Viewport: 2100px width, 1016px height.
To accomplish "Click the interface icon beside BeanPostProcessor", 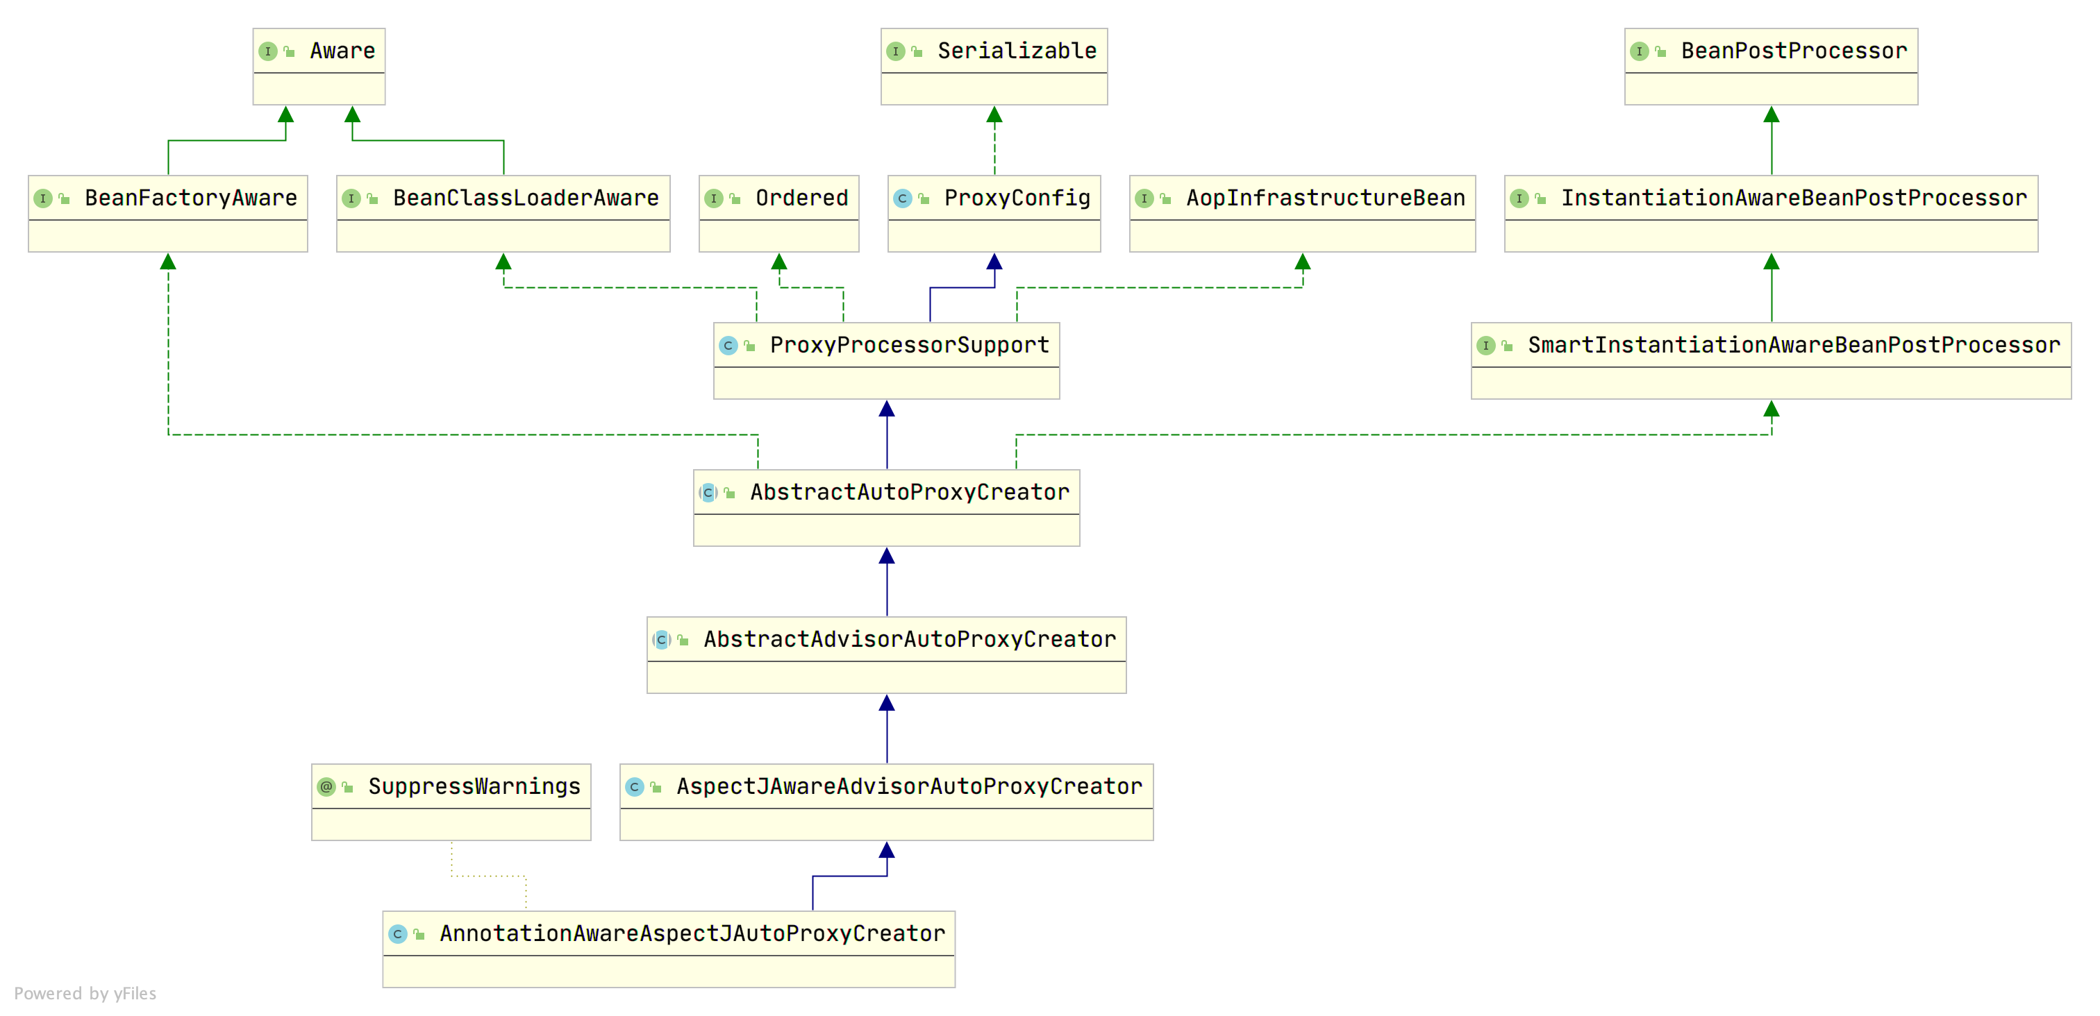I will click(x=1639, y=51).
